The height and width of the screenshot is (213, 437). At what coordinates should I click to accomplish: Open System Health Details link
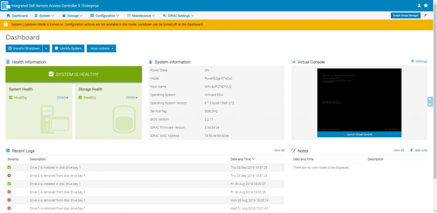(62, 97)
